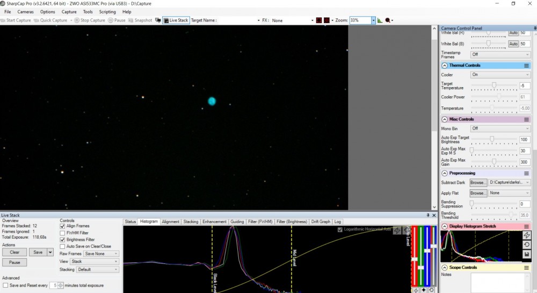This screenshot has height=293, width=537.
Task: Click the green image histogram toolbar icon
Action: [380, 20]
